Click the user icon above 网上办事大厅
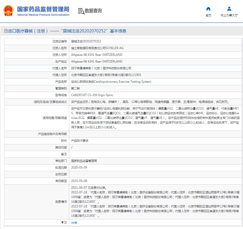The width and height of the screenshot is (243, 229). pos(229,9)
